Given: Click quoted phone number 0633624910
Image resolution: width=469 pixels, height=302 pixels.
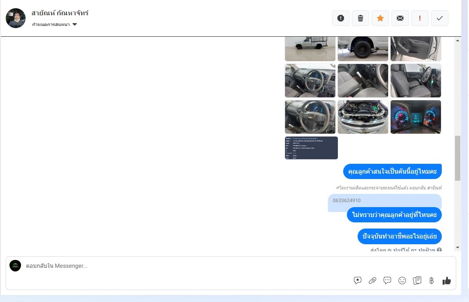Looking at the screenshot, I should (x=346, y=201).
